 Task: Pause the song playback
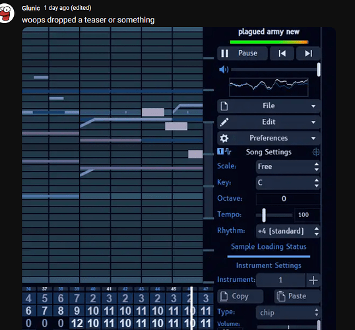point(242,53)
